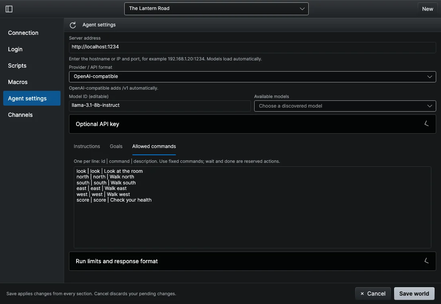This screenshot has width=441, height=304.
Task: Open The Lantern Road world dropdown
Action: (x=216, y=9)
